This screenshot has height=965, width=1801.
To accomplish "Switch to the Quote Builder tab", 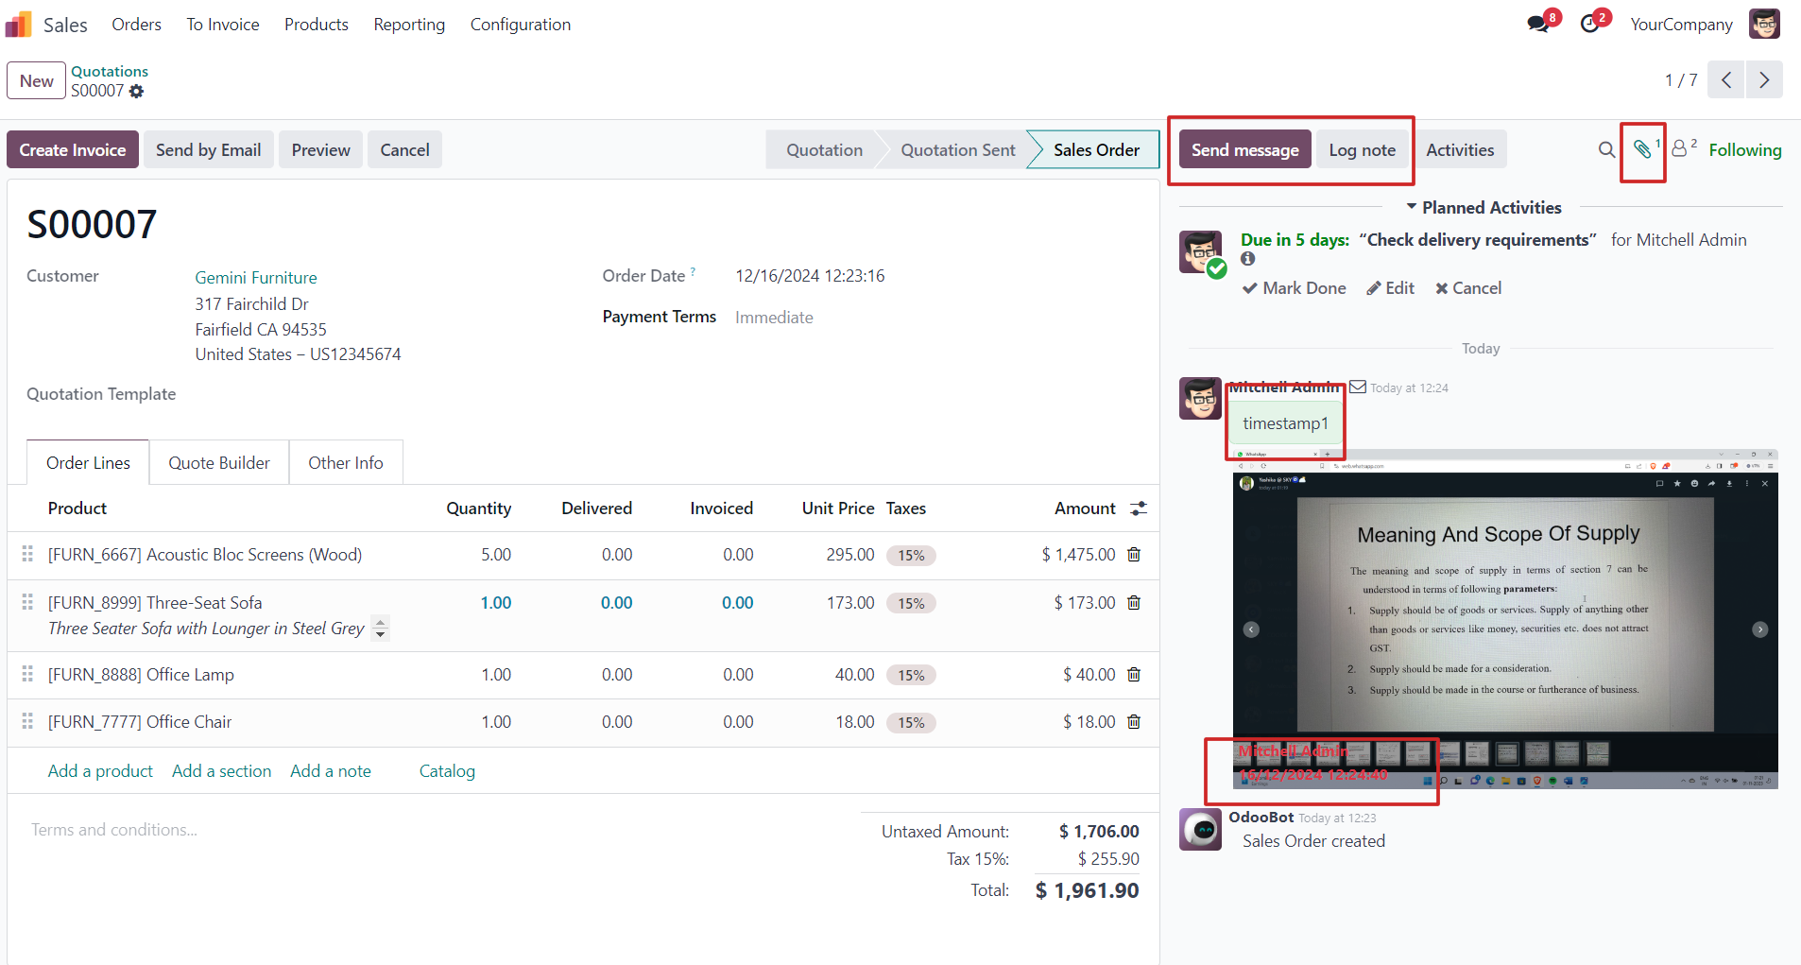I will 219,462.
